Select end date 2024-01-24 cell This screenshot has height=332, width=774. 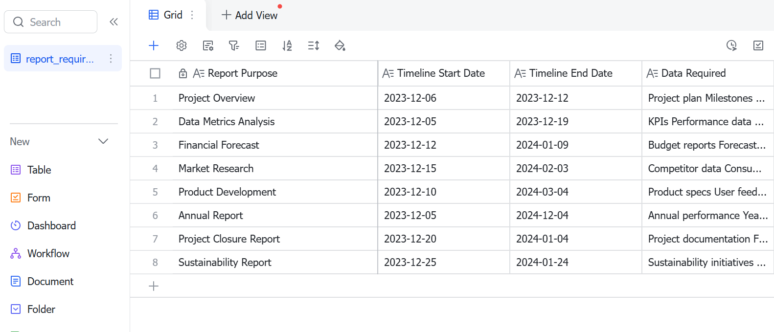click(576, 263)
